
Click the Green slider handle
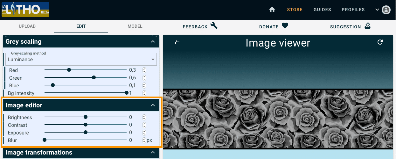[x=94, y=78]
